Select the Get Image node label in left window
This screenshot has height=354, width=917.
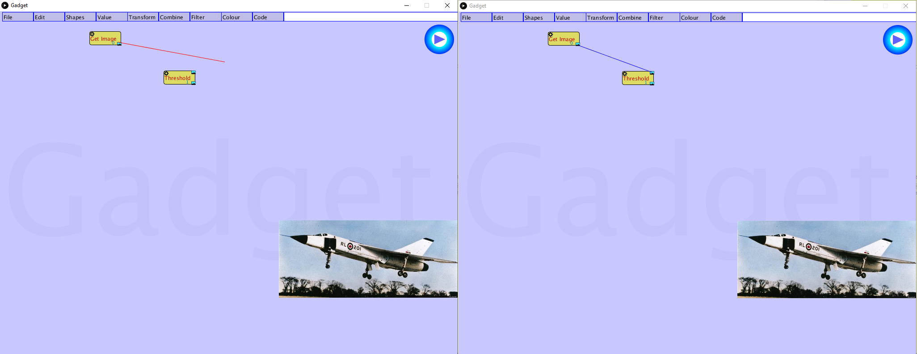tap(104, 39)
